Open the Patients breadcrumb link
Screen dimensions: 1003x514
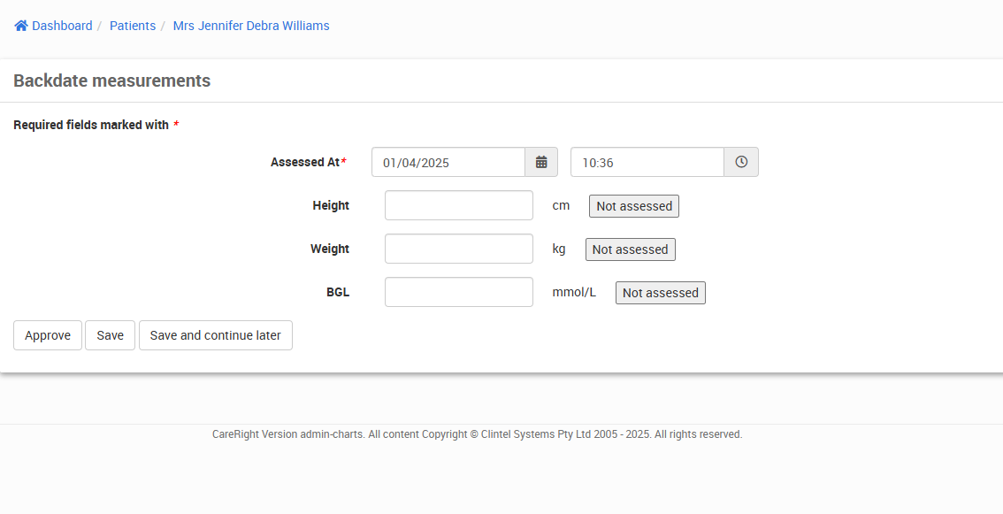[133, 26]
